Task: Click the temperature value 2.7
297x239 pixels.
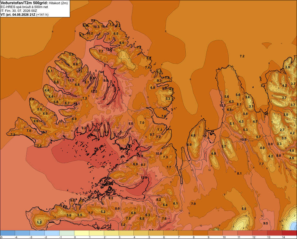Action: tap(282, 130)
